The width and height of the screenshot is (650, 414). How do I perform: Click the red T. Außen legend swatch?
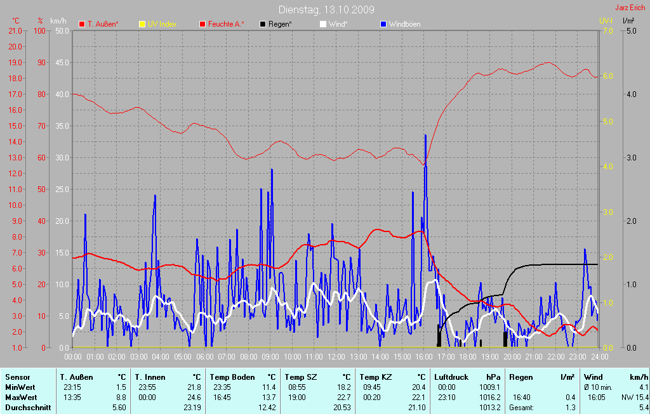[82, 24]
